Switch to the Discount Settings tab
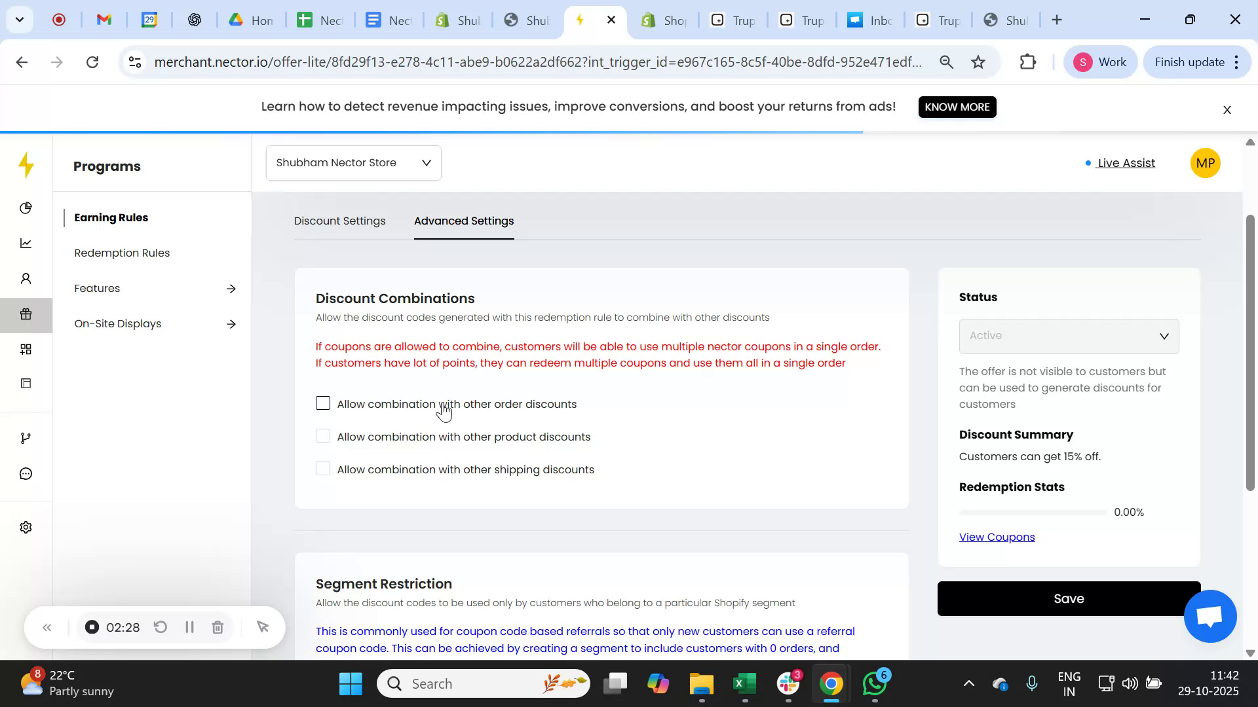Viewport: 1258px width, 707px height. pos(339,221)
